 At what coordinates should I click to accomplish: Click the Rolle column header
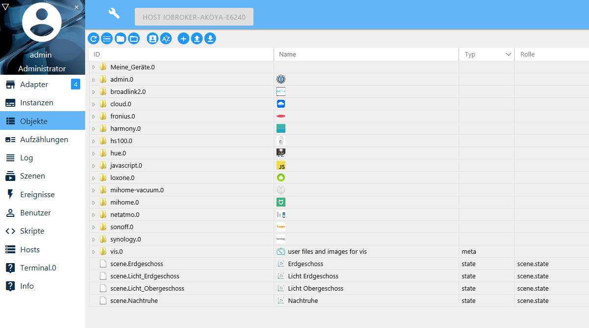552,55
